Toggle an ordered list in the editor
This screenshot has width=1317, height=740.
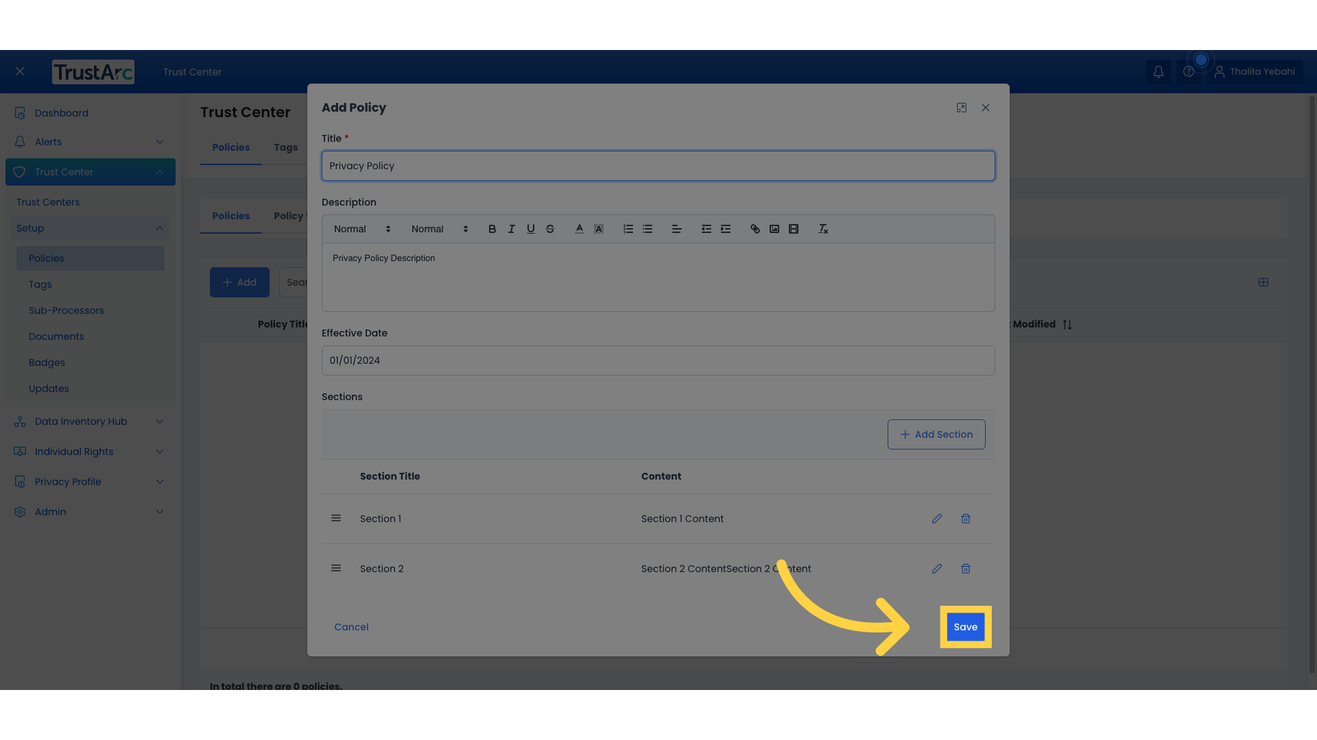(628, 229)
